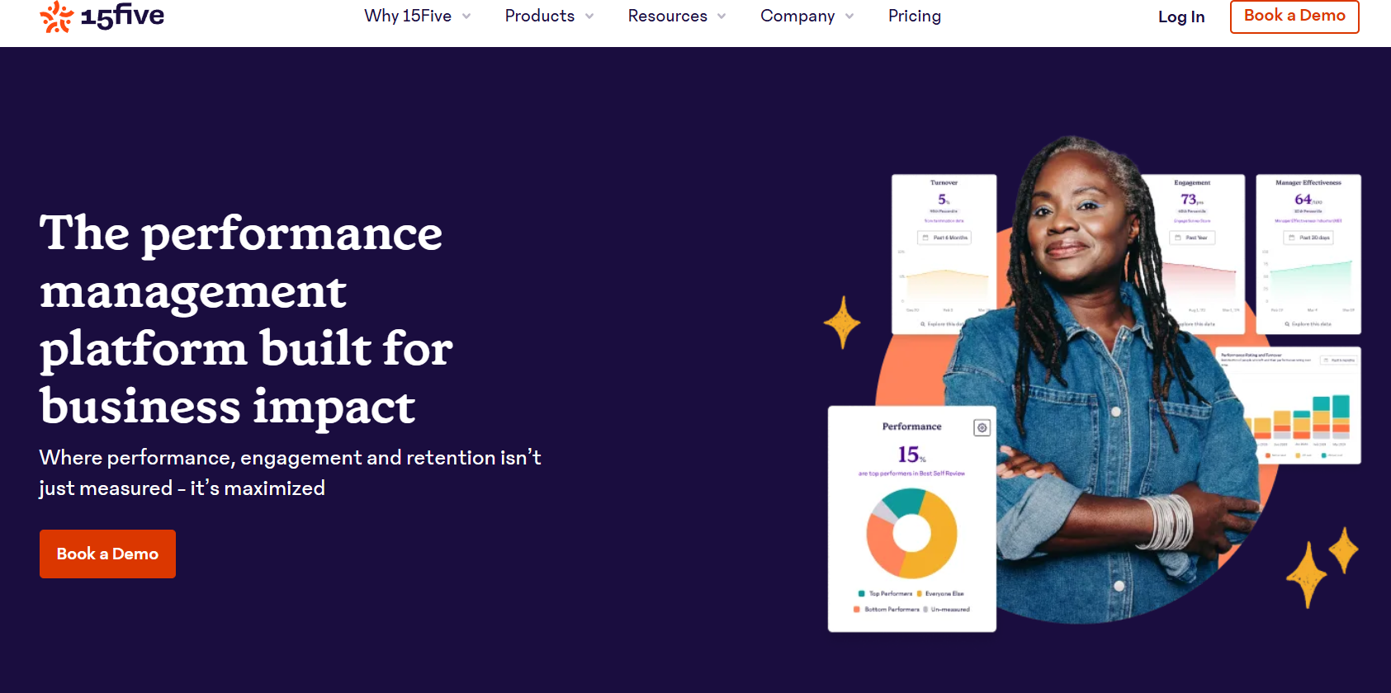Click the Manager Effectiveness Past 30 days calendar button

click(x=1308, y=238)
